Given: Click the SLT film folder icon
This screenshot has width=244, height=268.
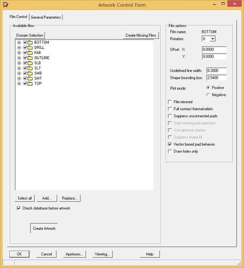Looking at the screenshot, I should click(30, 68).
